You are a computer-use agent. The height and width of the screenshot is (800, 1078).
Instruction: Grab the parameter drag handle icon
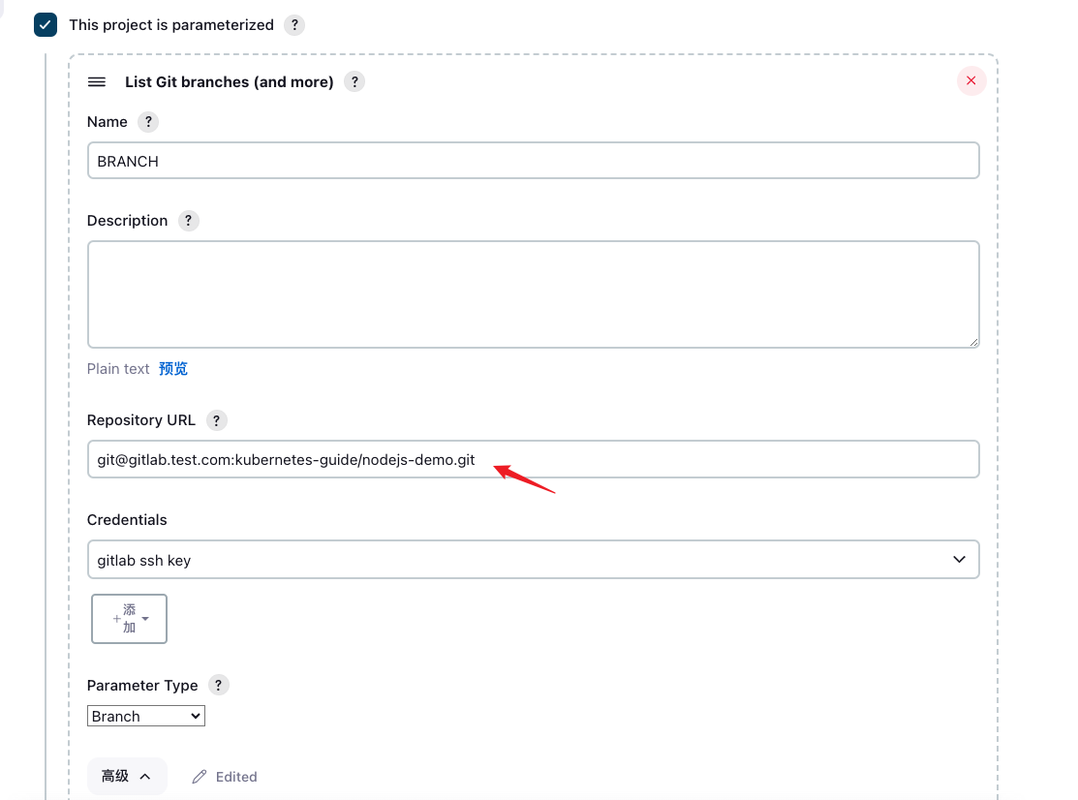tap(97, 81)
